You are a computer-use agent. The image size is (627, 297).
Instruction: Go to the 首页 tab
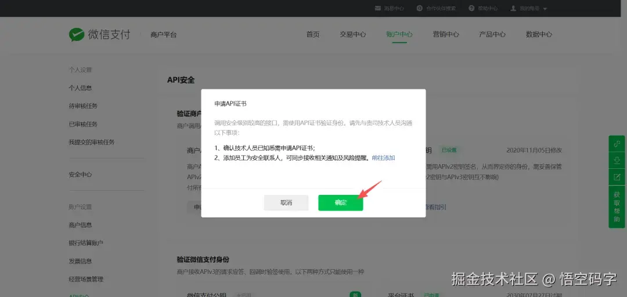(x=313, y=34)
